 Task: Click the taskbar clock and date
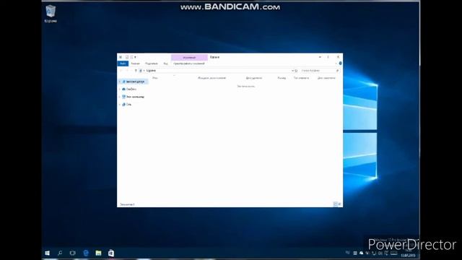pyautogui.click(x=409, y=253)
